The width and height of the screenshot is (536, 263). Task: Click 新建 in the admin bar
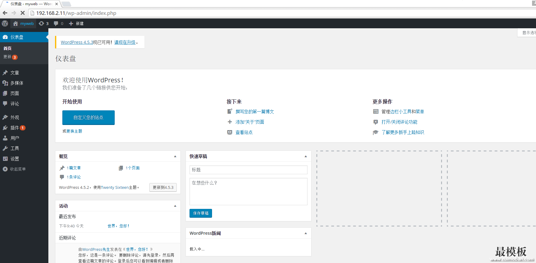coord(80,23)
